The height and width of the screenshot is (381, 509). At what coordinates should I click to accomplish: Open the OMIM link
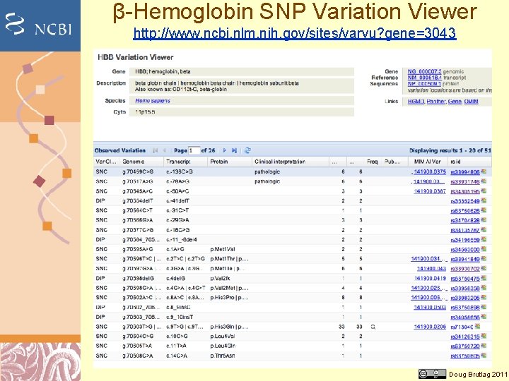click(471, 102)
